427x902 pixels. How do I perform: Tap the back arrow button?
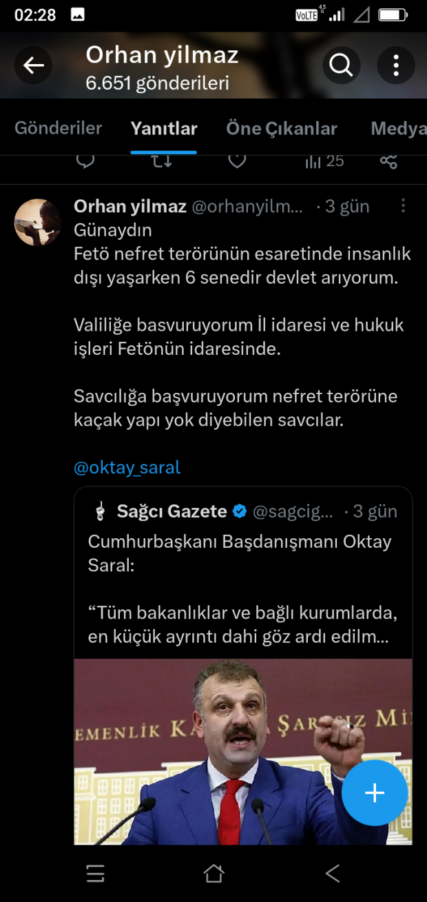pos(34,65)
